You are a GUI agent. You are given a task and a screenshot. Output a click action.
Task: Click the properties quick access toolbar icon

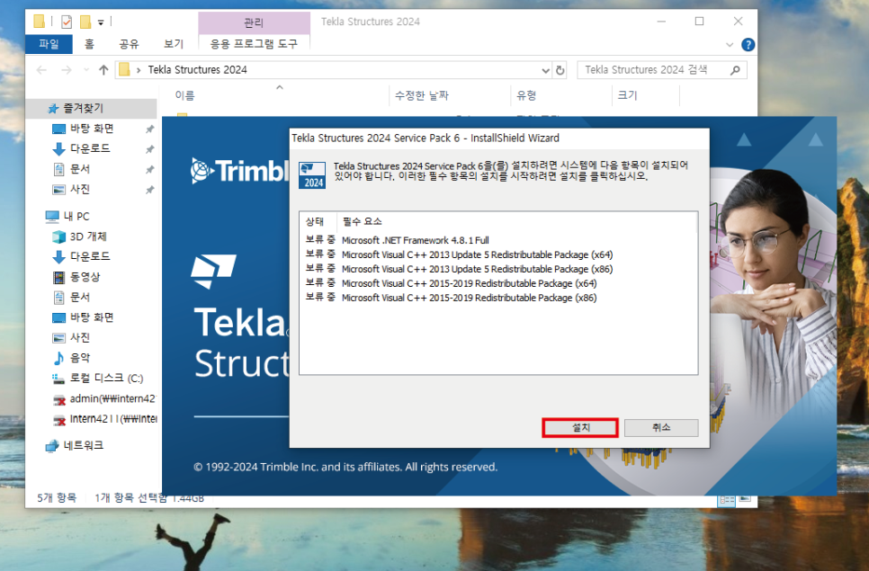(66, 22)
